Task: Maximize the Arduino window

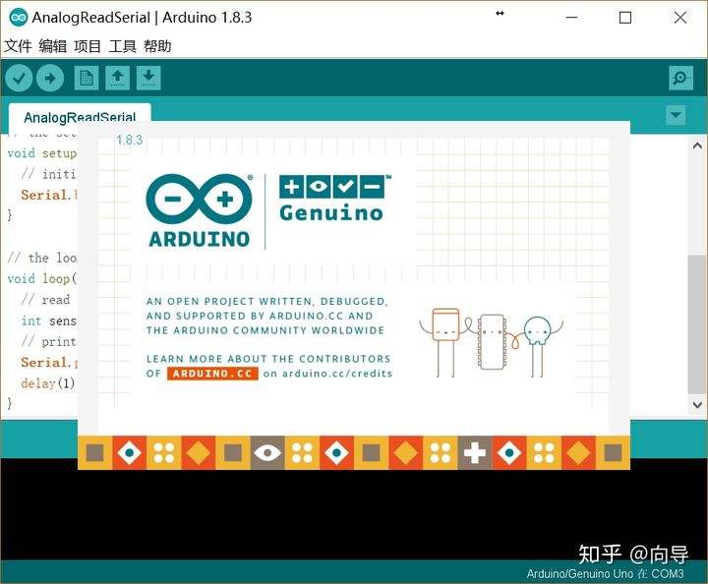Action: tap(625, 18)
